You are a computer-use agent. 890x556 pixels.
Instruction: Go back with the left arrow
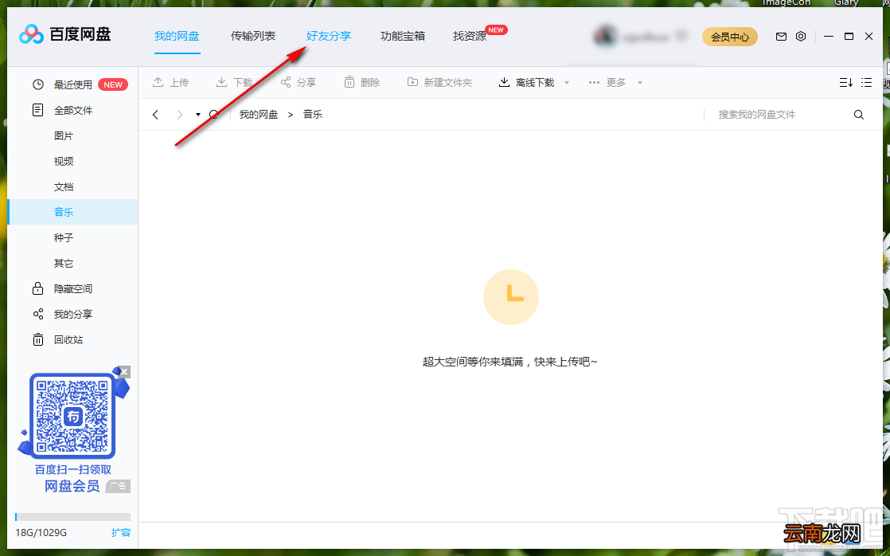coord(155,115)
